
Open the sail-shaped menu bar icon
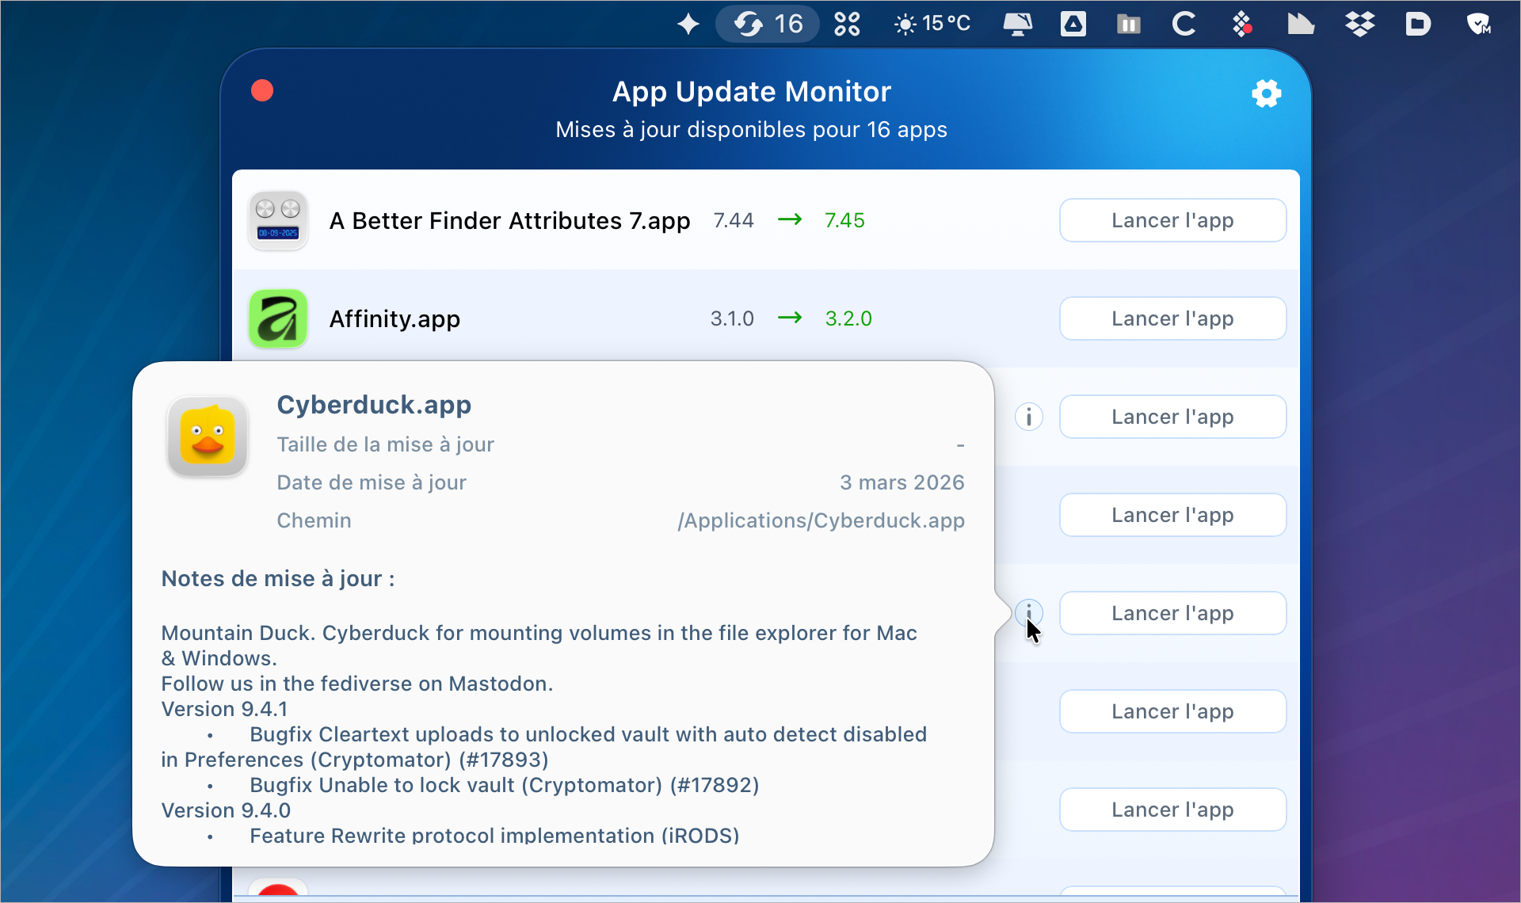click(1300, 24)
